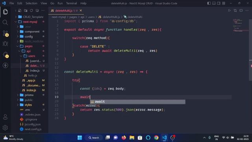
Task: Click 'users' in the breadcrumb path
Action: click(91, 17)
